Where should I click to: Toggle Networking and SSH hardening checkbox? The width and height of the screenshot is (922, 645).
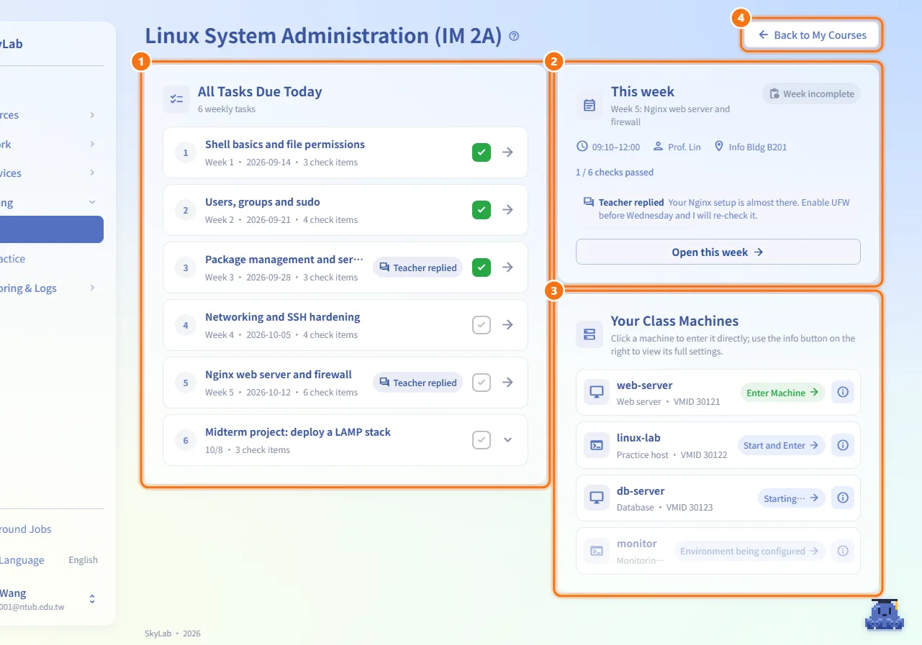tap(482, 325)
